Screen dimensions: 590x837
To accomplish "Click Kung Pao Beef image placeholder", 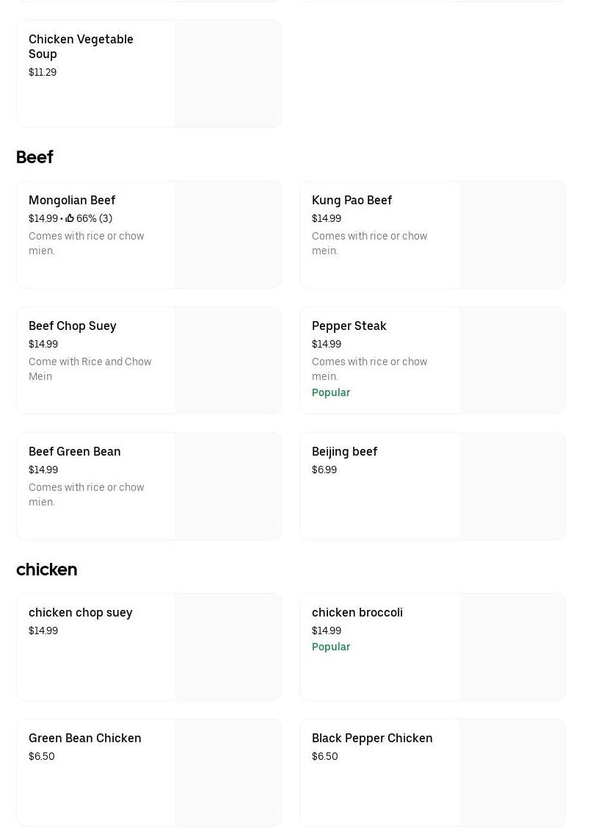I will [x=511, y=235].
